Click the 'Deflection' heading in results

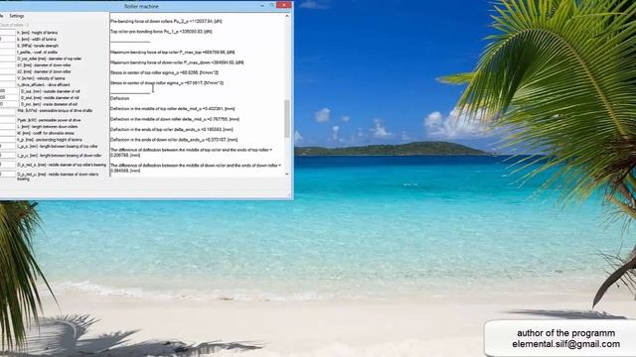(119, 98)
